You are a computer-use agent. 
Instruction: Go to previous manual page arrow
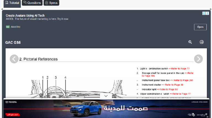[x=14, y=59]
